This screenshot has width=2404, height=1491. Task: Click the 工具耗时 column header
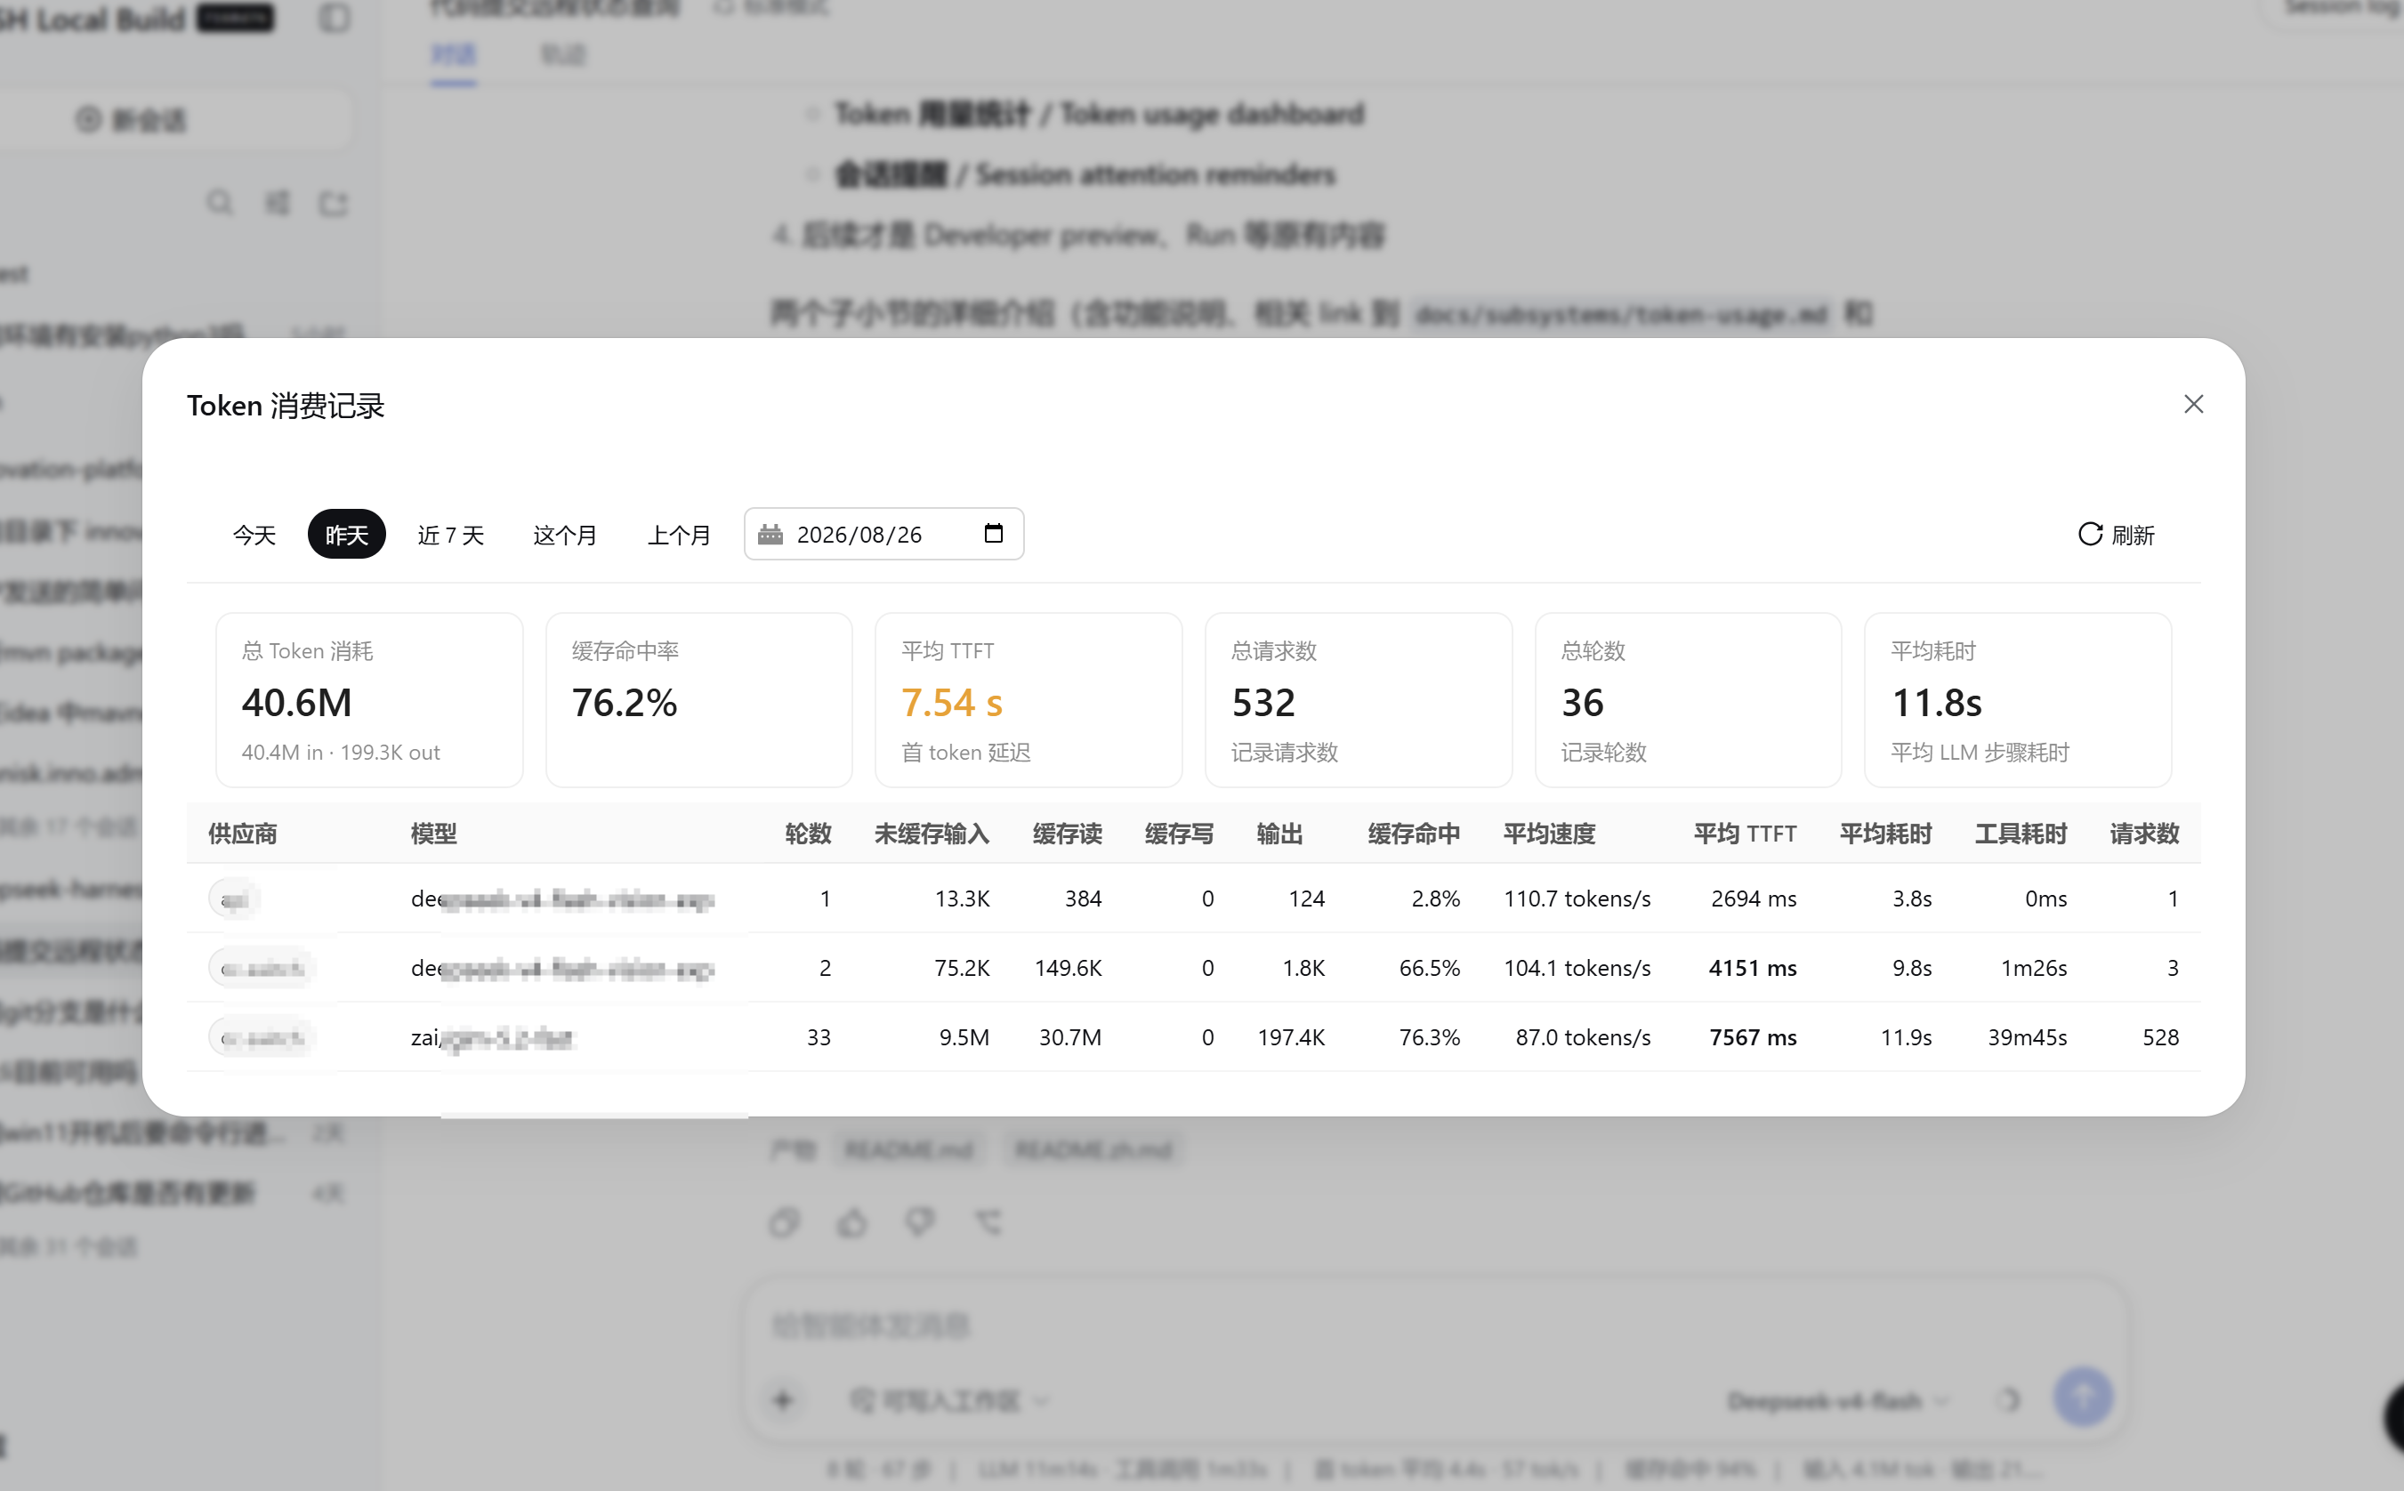pyautogui.click(x=2021, y=834)
